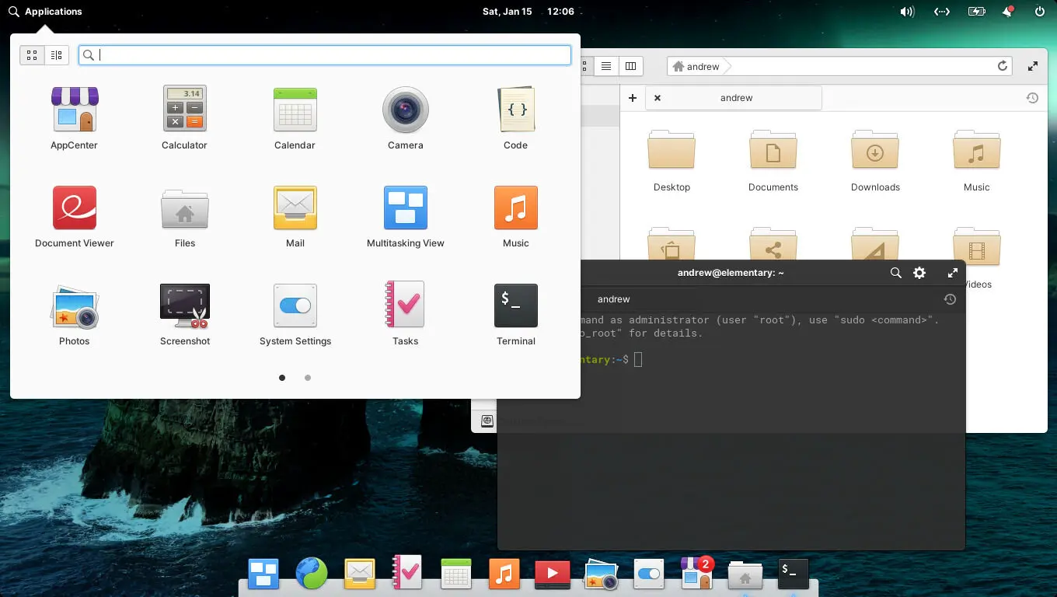This screenshot has width=1057, height=597.
Task: Start the Camera application
Action: 406,118
